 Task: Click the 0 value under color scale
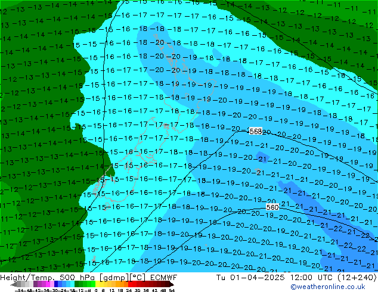(x=96, y=290)
